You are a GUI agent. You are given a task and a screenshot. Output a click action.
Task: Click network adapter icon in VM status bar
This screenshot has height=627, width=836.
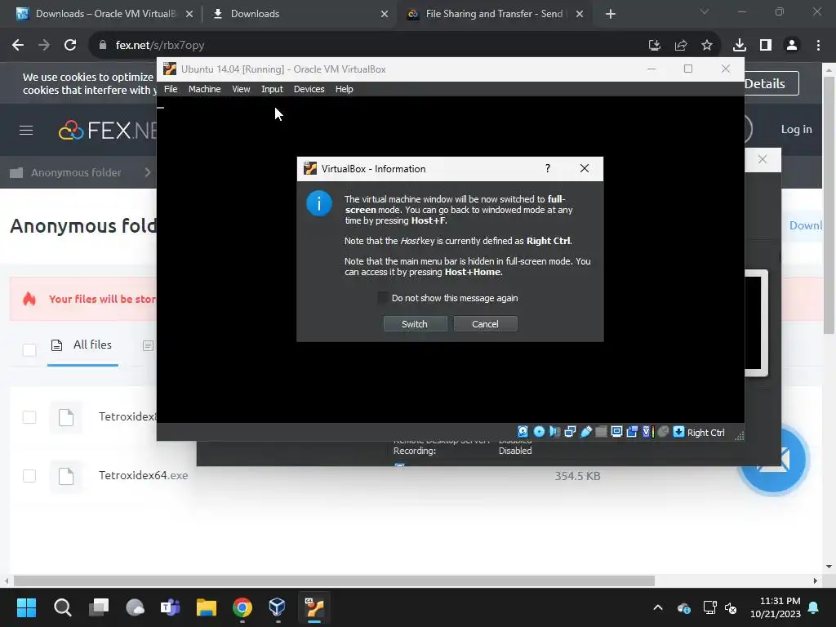pyautogui.click(x=570, y=432)
